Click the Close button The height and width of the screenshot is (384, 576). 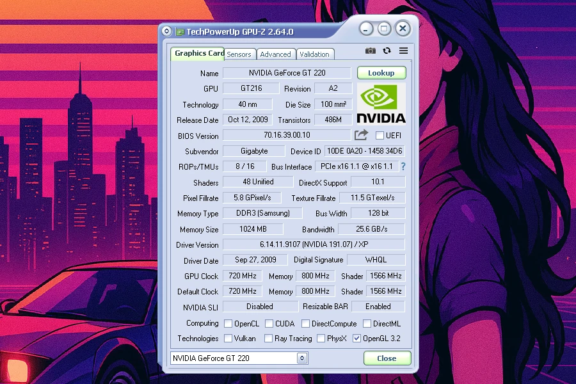387,358
